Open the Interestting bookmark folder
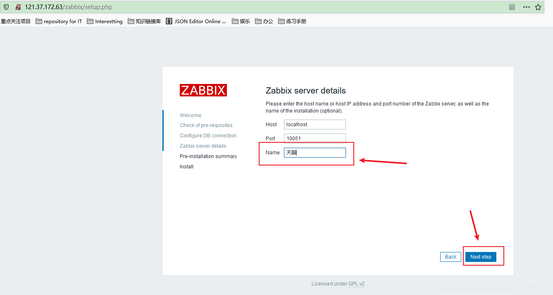This screenshot has width=553, height=295. (x=105, y=21)
